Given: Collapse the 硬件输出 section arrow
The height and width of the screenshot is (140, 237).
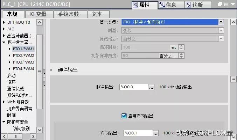Looking at the screenshot, I should [51, 70].
